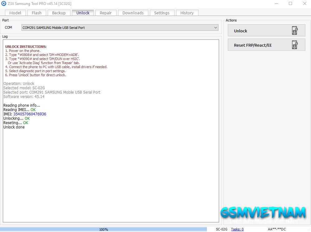The height and width of the screenshot is (232, 311).
Task: Open the Tasks: 0 link
Action: tap(237, 229)
